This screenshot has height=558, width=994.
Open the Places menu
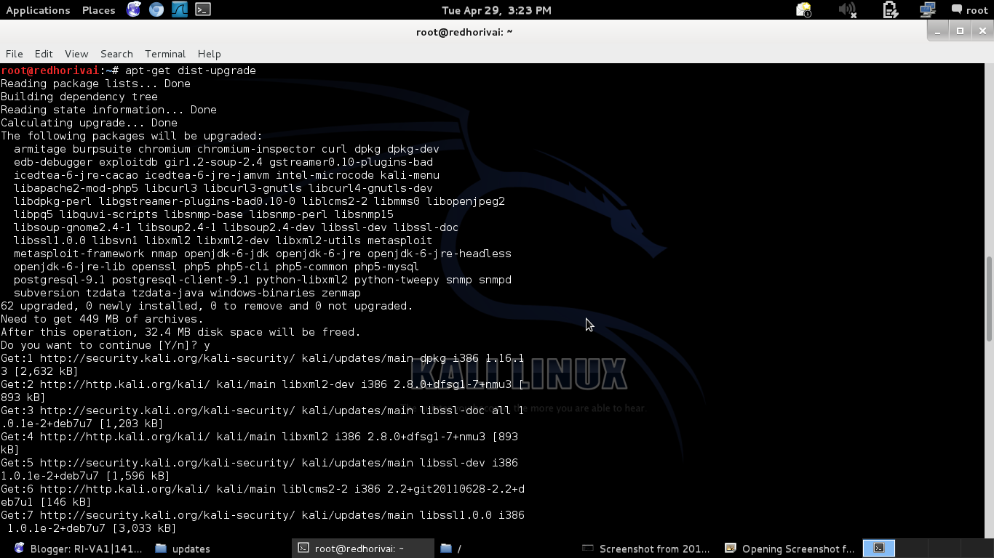pyautogui.click(x=98, y=9)
